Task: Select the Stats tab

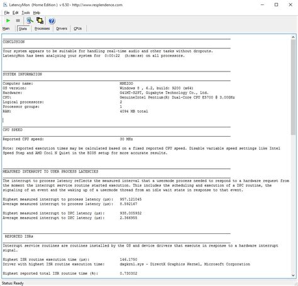Action: click(23, 29)
